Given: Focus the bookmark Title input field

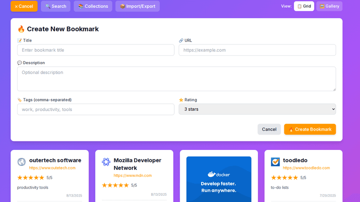Looking at the screenshot, I should 95,50.
